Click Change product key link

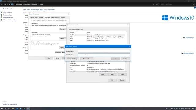[x=188, y=53]
